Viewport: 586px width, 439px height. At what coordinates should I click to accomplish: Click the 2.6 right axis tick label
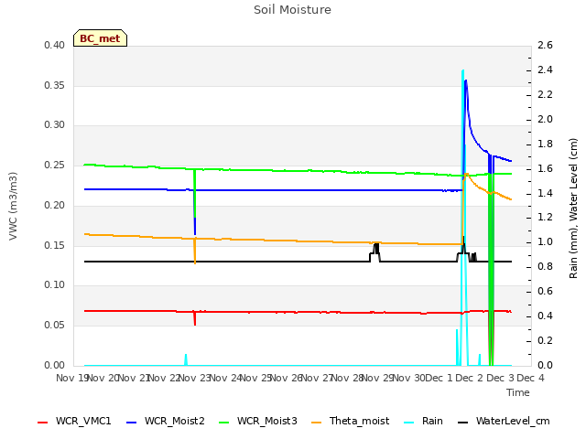point(545,46)
